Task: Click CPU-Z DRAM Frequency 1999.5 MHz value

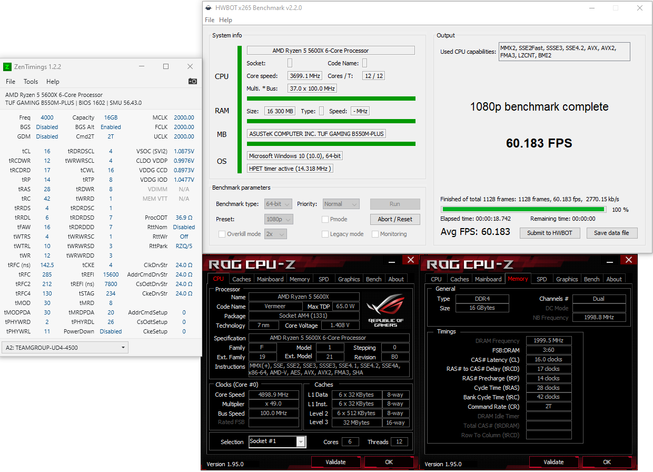Action: [x=549, y=341]
